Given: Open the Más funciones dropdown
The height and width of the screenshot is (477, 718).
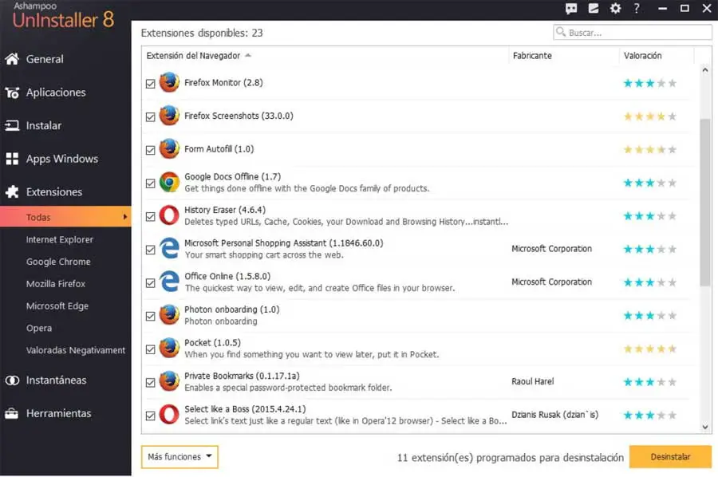Looking at the screenshot, I should click(x=179, y=457).
